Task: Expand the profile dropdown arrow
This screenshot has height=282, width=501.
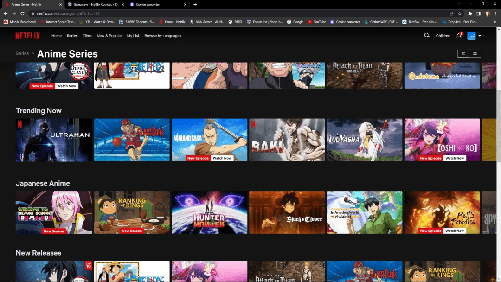Action: pos(480,36)
